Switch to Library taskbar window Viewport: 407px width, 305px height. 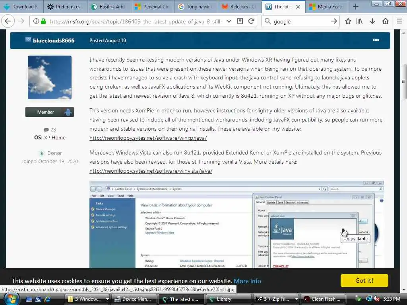228,299
